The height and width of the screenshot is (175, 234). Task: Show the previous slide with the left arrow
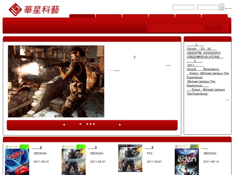[64, 125]
